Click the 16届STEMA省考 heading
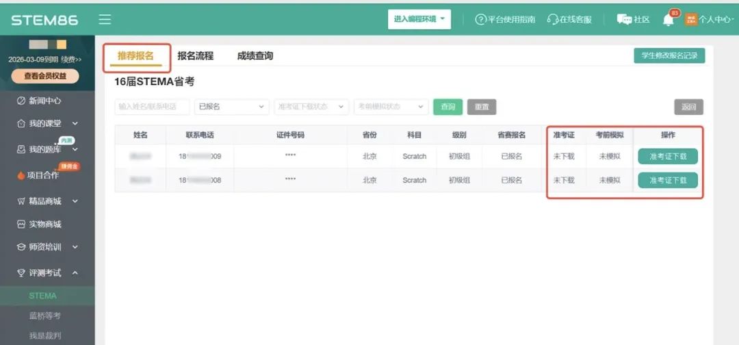The height and width of the screenshot is (345, 739). point(155,82)
